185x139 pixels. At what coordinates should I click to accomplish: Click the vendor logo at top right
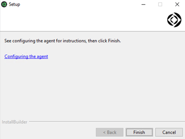click(x=174, y=20)
